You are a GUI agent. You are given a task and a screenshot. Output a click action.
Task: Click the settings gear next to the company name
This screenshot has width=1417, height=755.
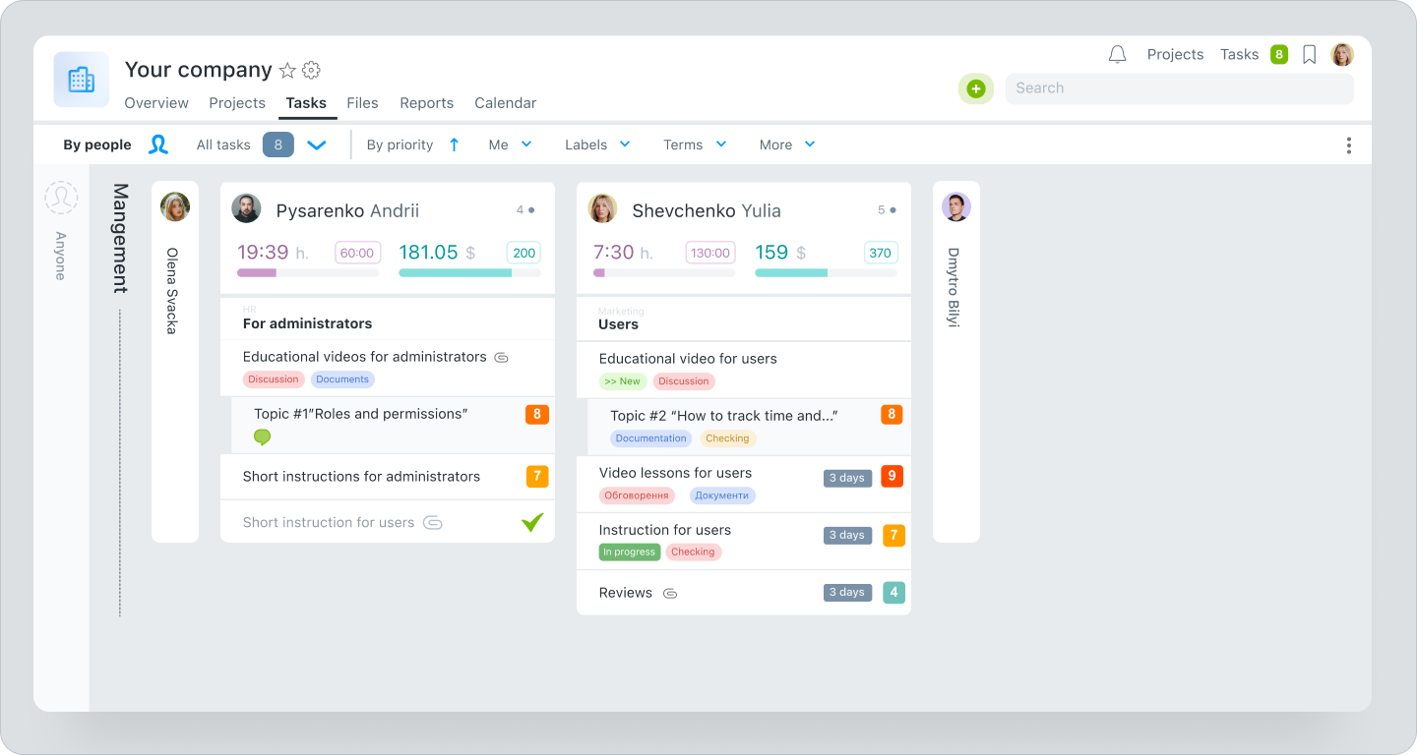tap(311, 70)
